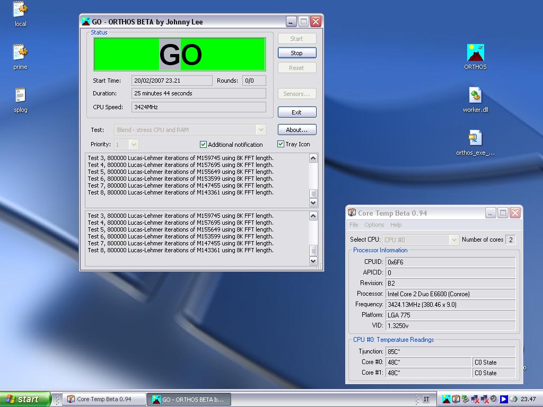This screenshot has height=407, width=543.
Task: Click the green-arrow sphere tray icon
Action: coord(513,399)
